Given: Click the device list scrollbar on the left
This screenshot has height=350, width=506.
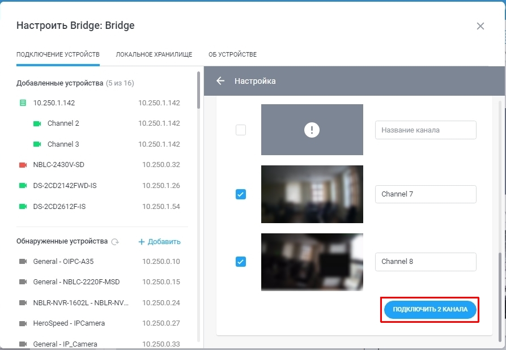Looking at the screenshot, I should 198,90.
